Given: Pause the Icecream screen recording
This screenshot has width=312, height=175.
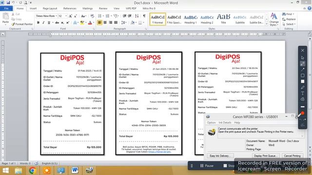Looking at the screenshot, I should pyautogui.click(x=207, y=165).
